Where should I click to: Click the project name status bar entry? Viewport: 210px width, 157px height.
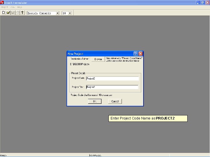95,155
